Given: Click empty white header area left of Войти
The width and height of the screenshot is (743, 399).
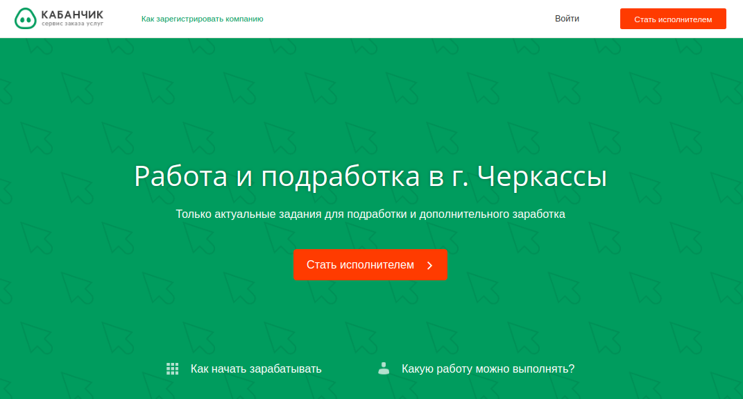Looking at the screenshot, I should pos(416,19).
